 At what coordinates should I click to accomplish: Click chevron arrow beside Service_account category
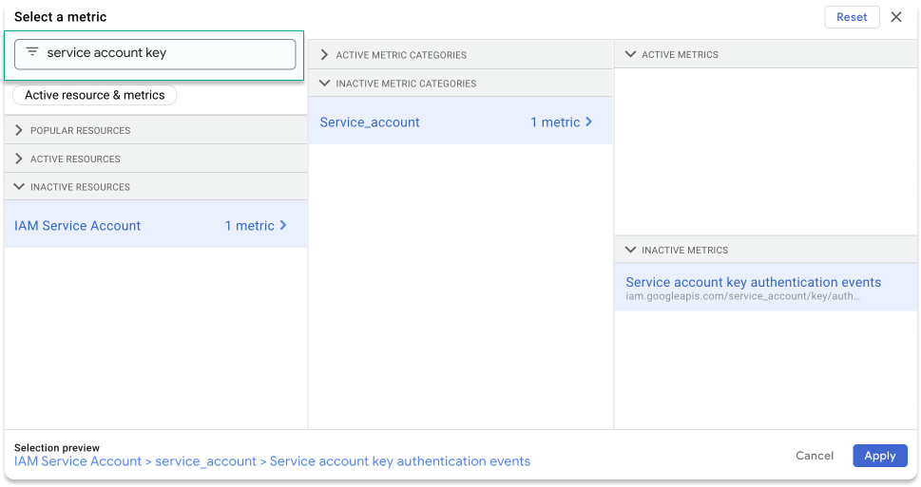[588, 122]
